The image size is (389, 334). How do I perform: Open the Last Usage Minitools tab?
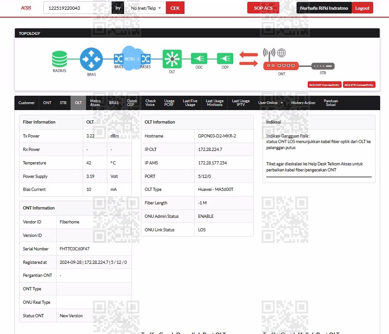coord(215,103)
